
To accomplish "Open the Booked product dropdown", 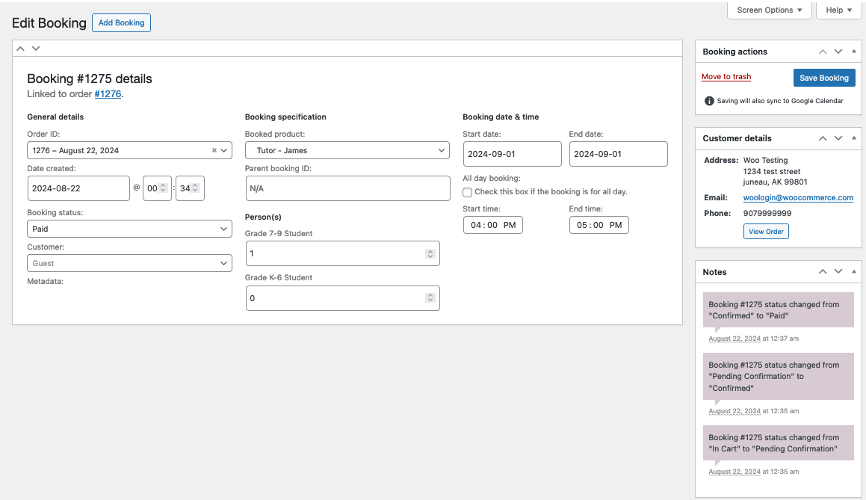I will tap(347, 150).
